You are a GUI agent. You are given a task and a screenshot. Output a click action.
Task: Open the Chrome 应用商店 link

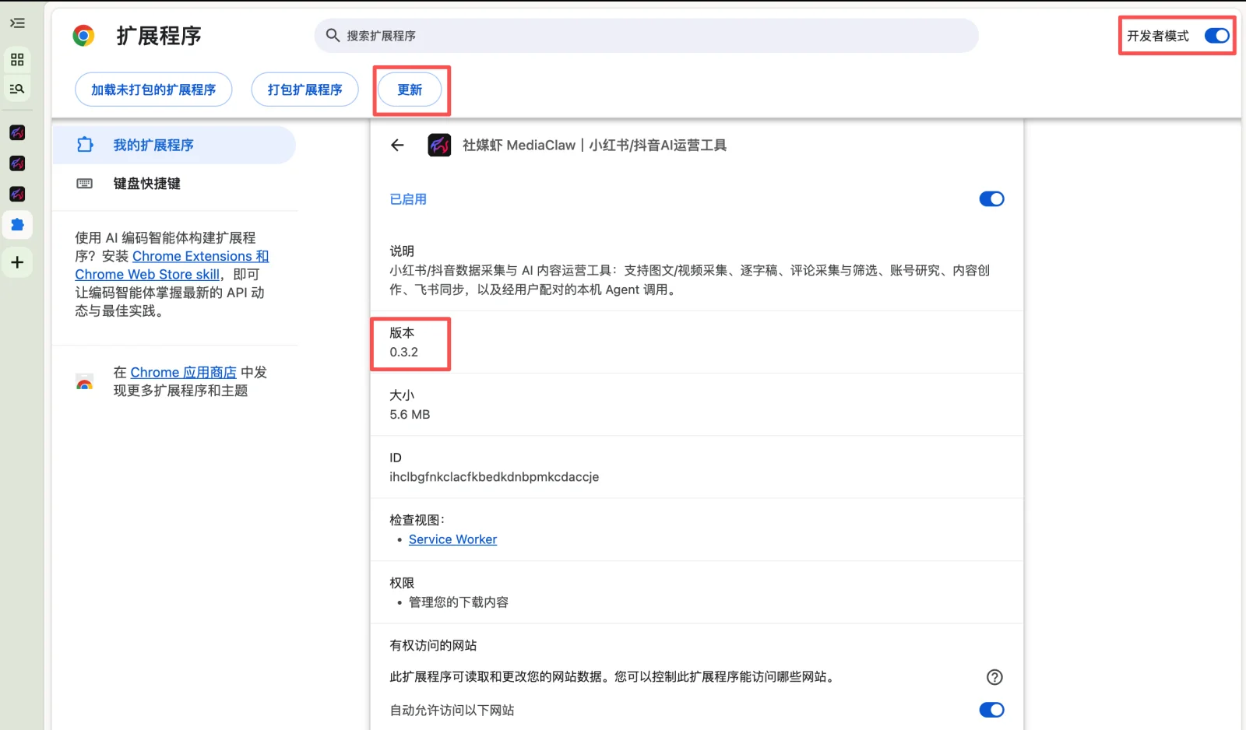coord(183,372)
